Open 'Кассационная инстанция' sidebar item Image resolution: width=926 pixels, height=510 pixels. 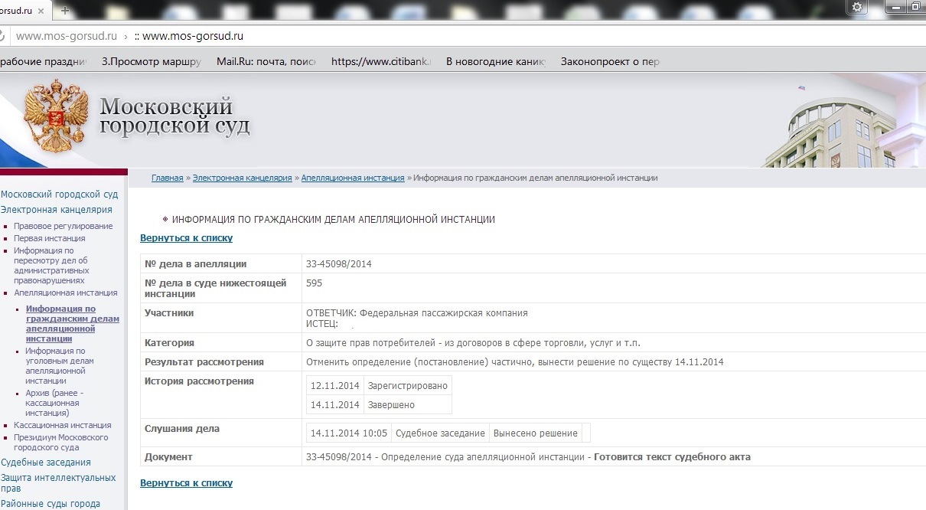point(62,425)
